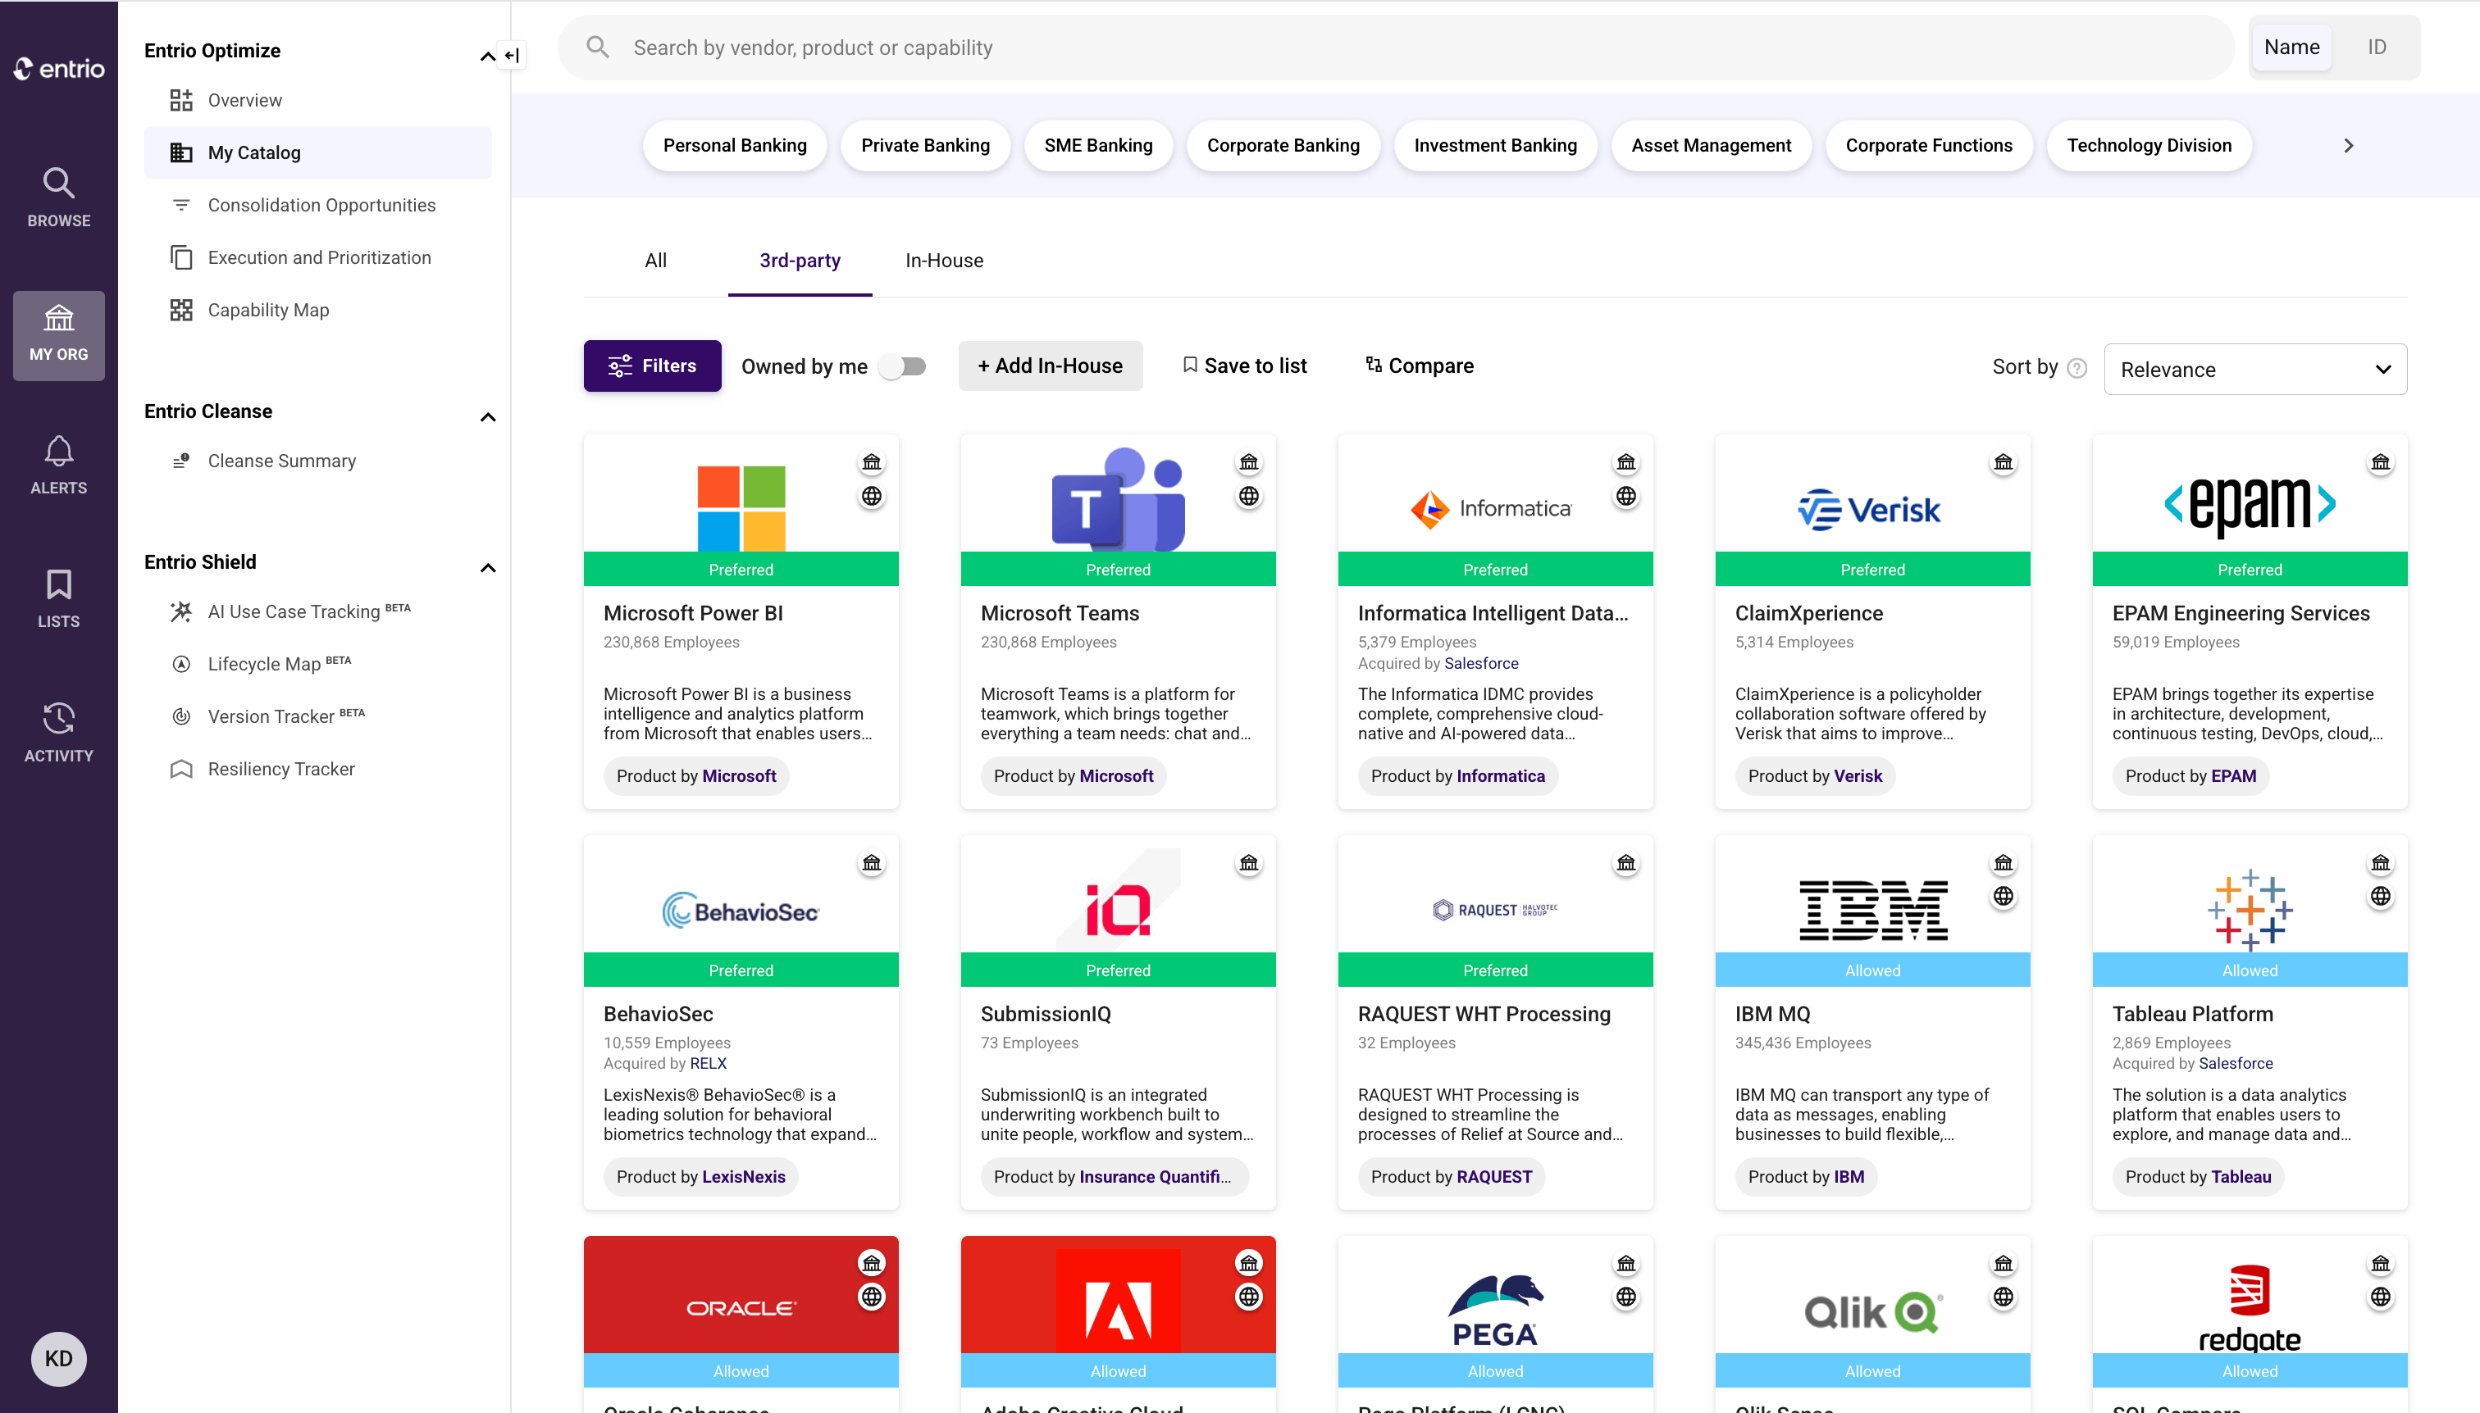Collapse the Entrio Optimize section
This screenshot has height=1413, width=2480.
pos(487,55)
